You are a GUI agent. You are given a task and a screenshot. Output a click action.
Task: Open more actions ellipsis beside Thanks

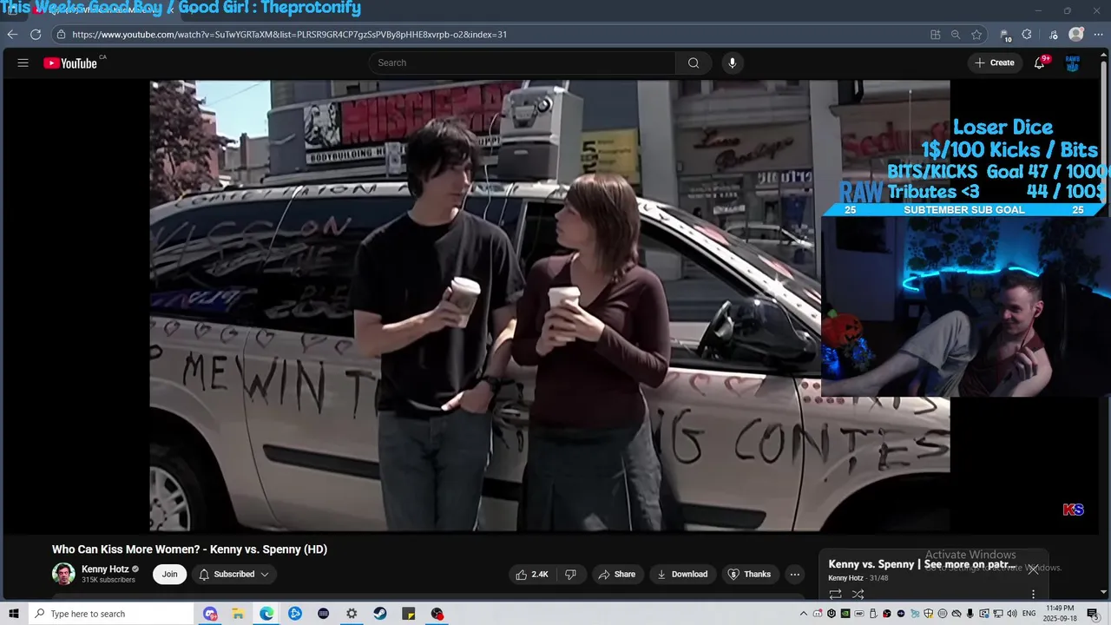click(x=794, y=574)
